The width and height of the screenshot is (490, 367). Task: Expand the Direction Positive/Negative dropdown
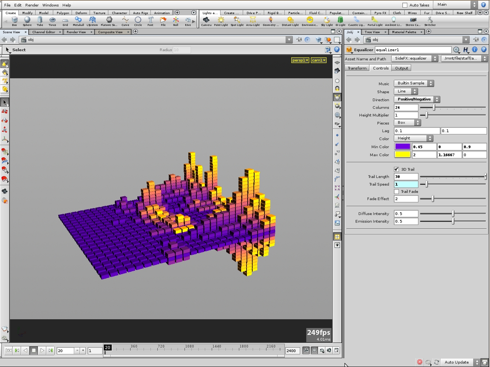(417, 99)
